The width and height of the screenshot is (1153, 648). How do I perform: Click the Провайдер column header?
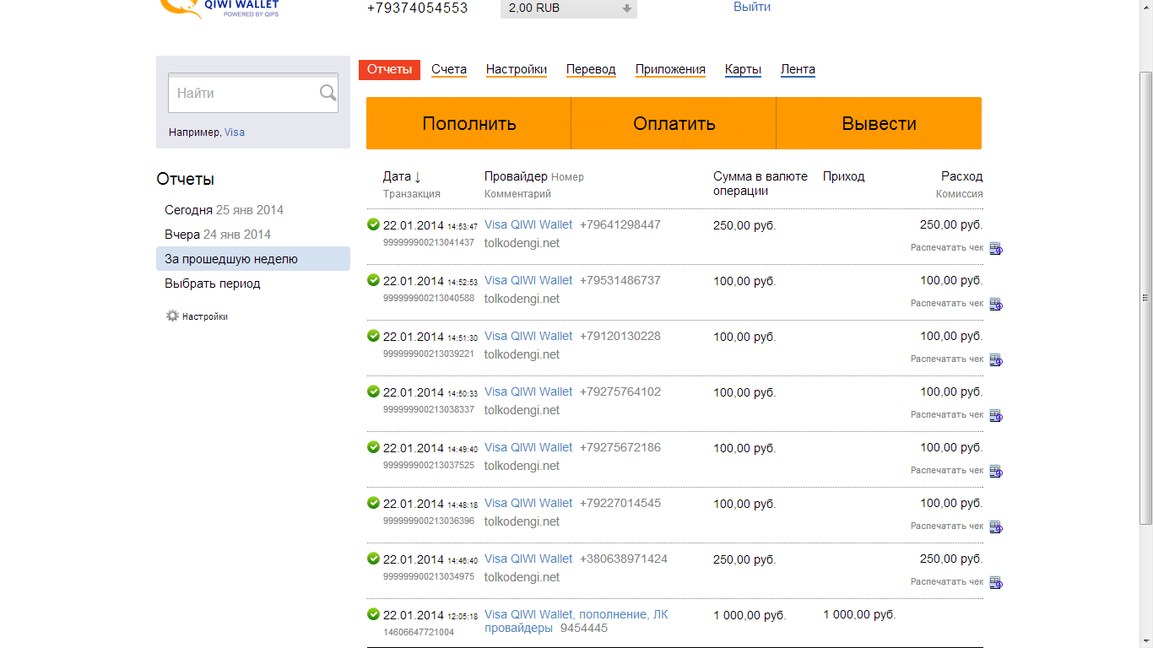516,176
